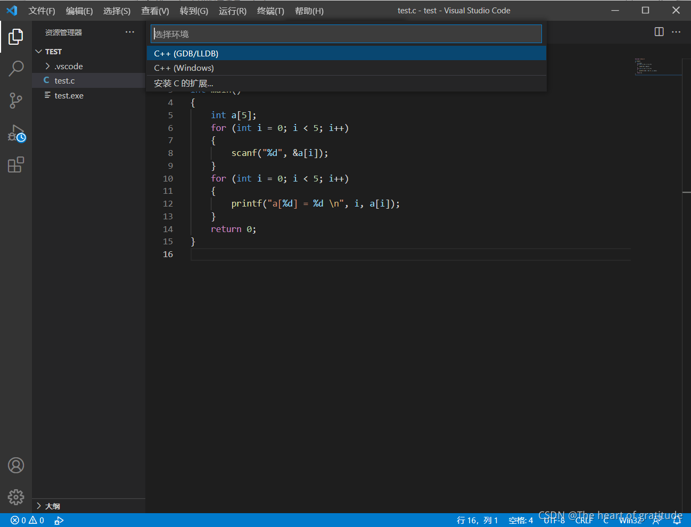Image resolution: width=691 pixels, height=527 pixels.
Task: Click the 'int a[5];' declaration line
Action: coord(233,115)
